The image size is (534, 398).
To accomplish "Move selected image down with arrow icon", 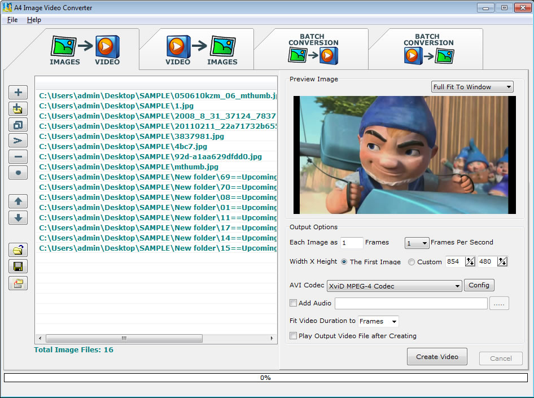I will (18, 217).
